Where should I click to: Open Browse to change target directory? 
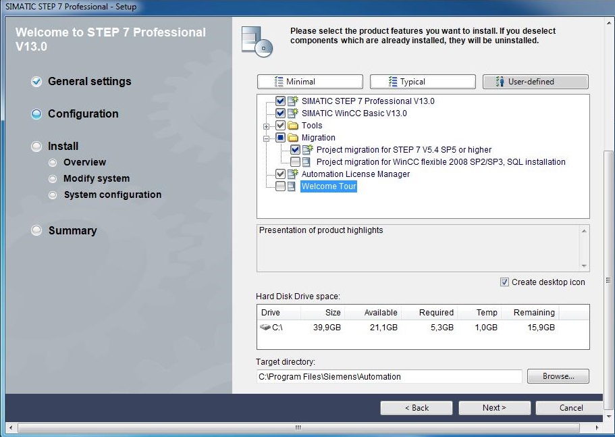[x=558, y=376]
